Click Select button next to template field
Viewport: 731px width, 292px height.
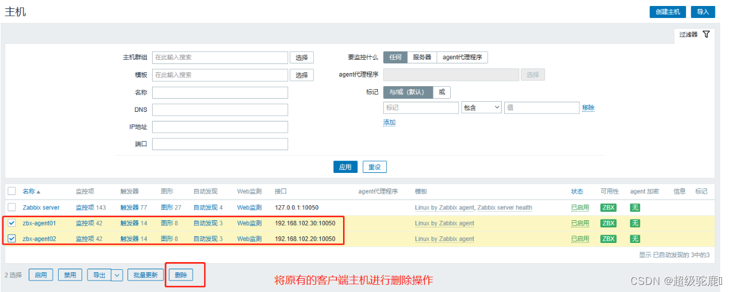pos(302,75)
